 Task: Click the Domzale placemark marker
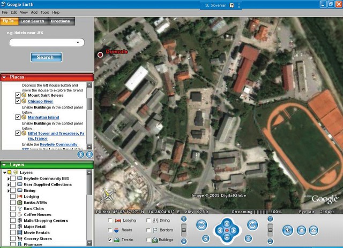100,55
